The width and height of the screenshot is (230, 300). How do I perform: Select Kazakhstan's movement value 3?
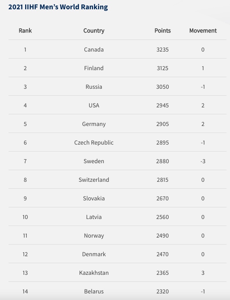pos(203,272)
